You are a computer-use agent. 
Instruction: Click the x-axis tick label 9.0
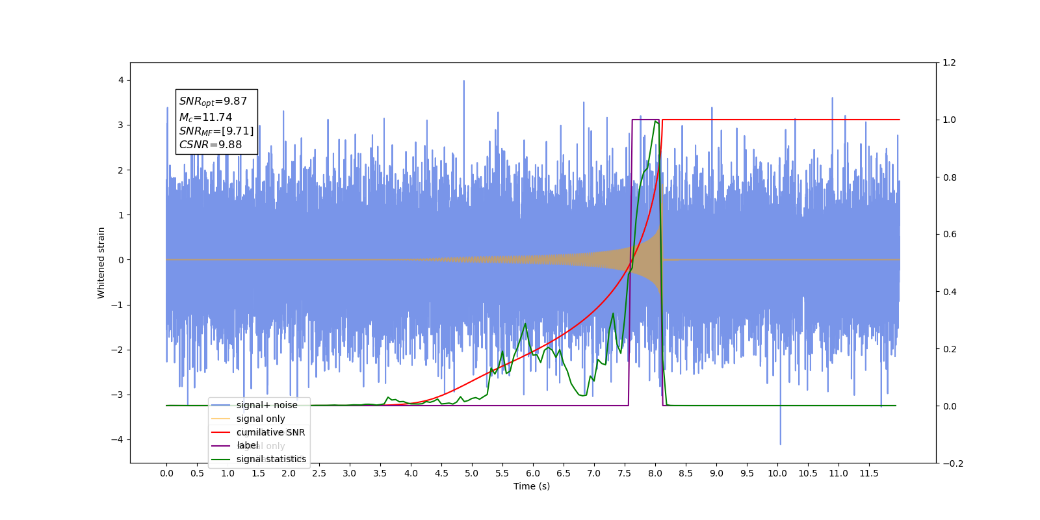pyautogui.click(x=716, y=473)
